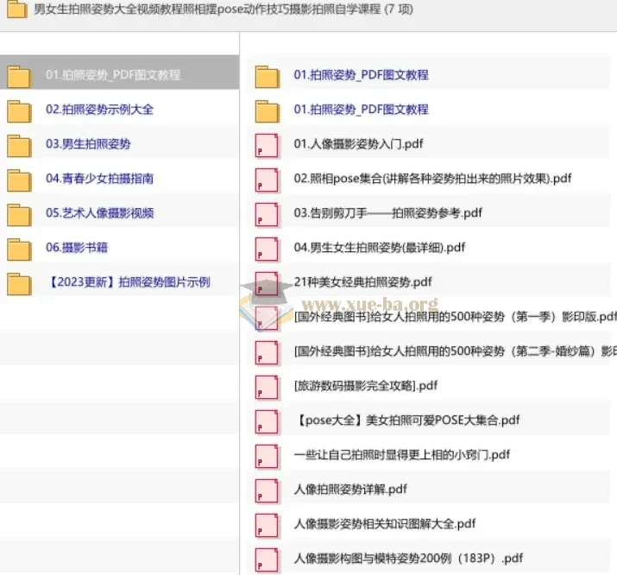
Task: Click the folder icon for 03.男生拍照姿势
Action: pos(19,146)
